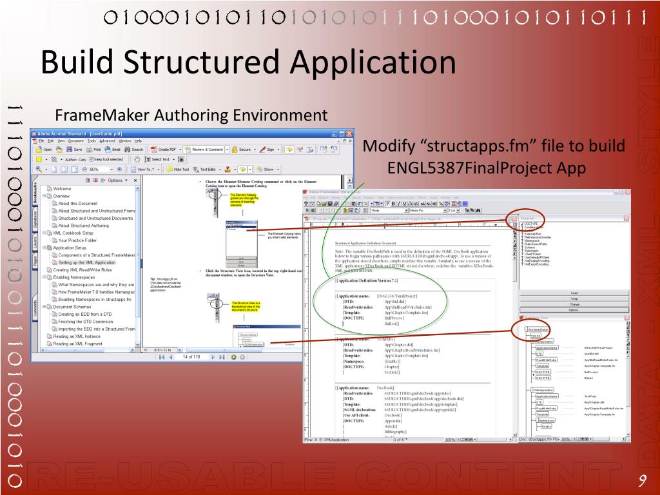The image size is (660, 495).
Task: Open the Welcome bookmark
Action: pos(62,189)
